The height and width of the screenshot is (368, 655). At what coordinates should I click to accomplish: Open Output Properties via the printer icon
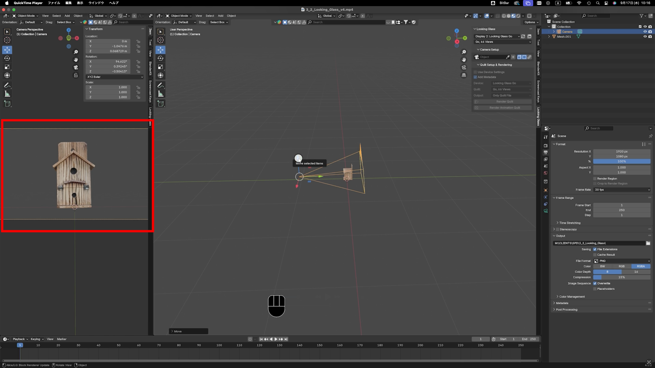pos(545,152)
